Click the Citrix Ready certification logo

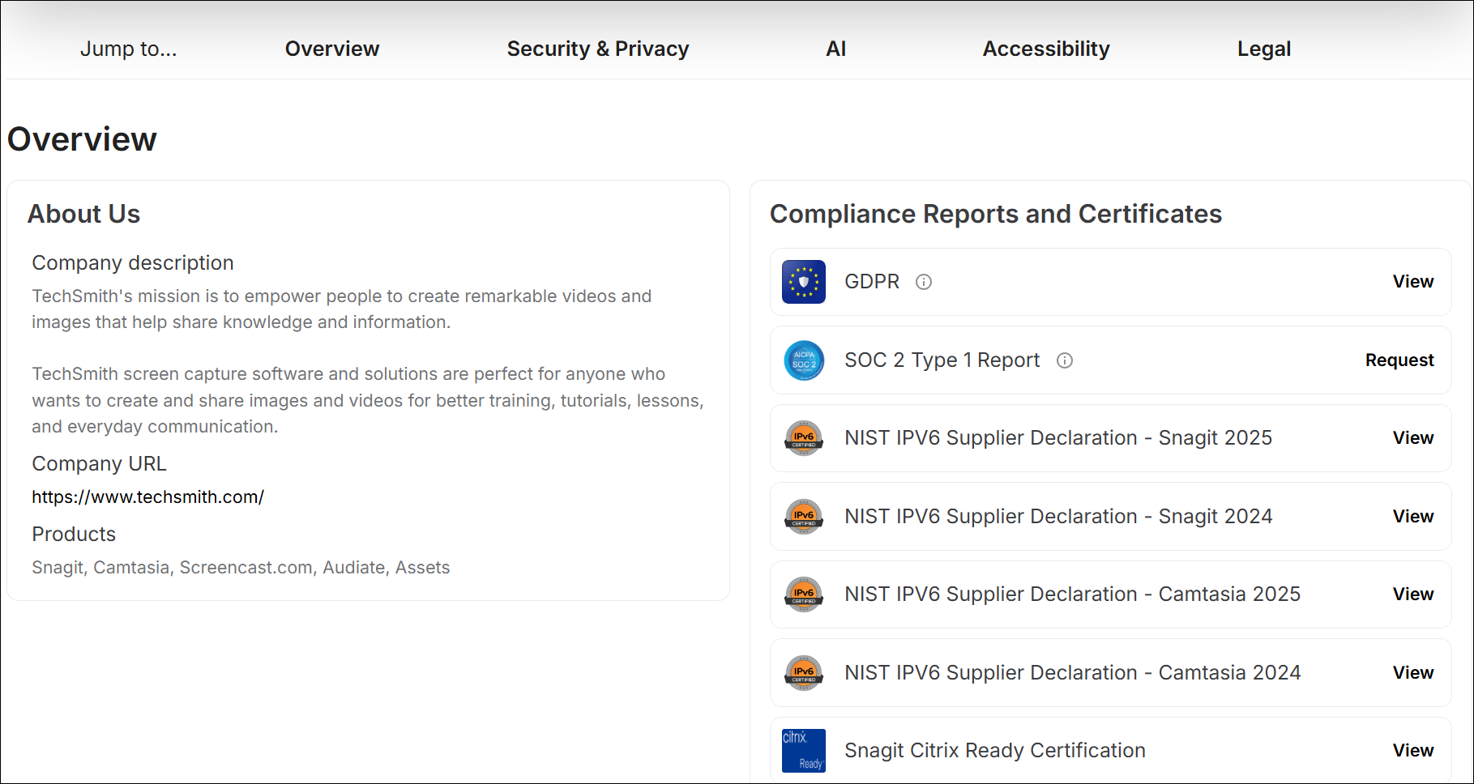point(803,751)
